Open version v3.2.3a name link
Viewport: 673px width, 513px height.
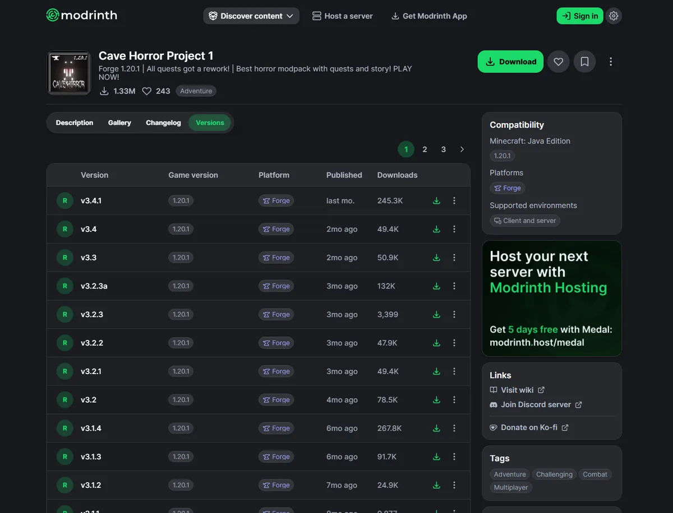coord(94,286)
